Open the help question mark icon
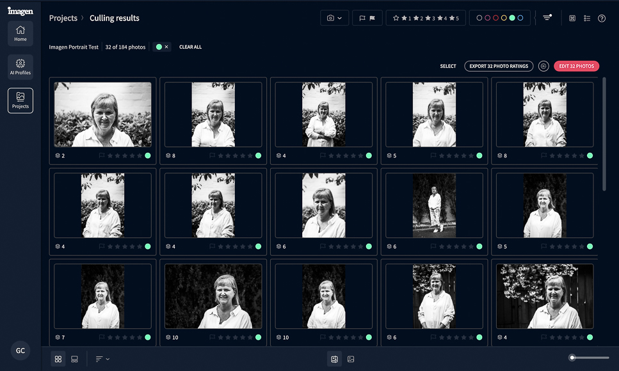This screenshot has width=619, height=371. 602,19
